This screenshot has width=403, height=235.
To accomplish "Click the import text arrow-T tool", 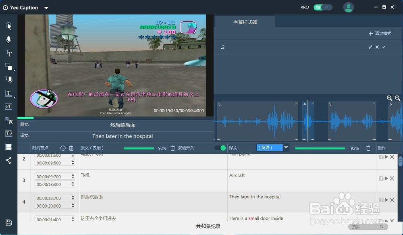I will pos(9,106).
